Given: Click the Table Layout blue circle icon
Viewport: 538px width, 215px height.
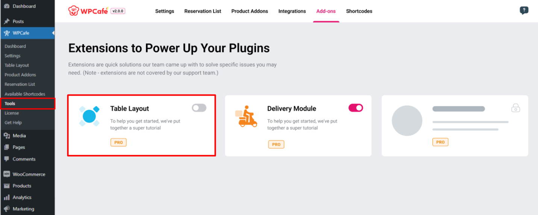Looking at the screenshot, I should point(89,116).
